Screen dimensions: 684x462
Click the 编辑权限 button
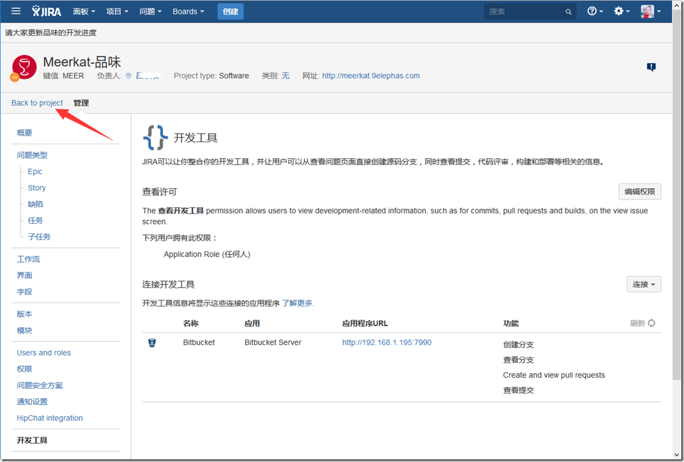click(x=639, y=192)
